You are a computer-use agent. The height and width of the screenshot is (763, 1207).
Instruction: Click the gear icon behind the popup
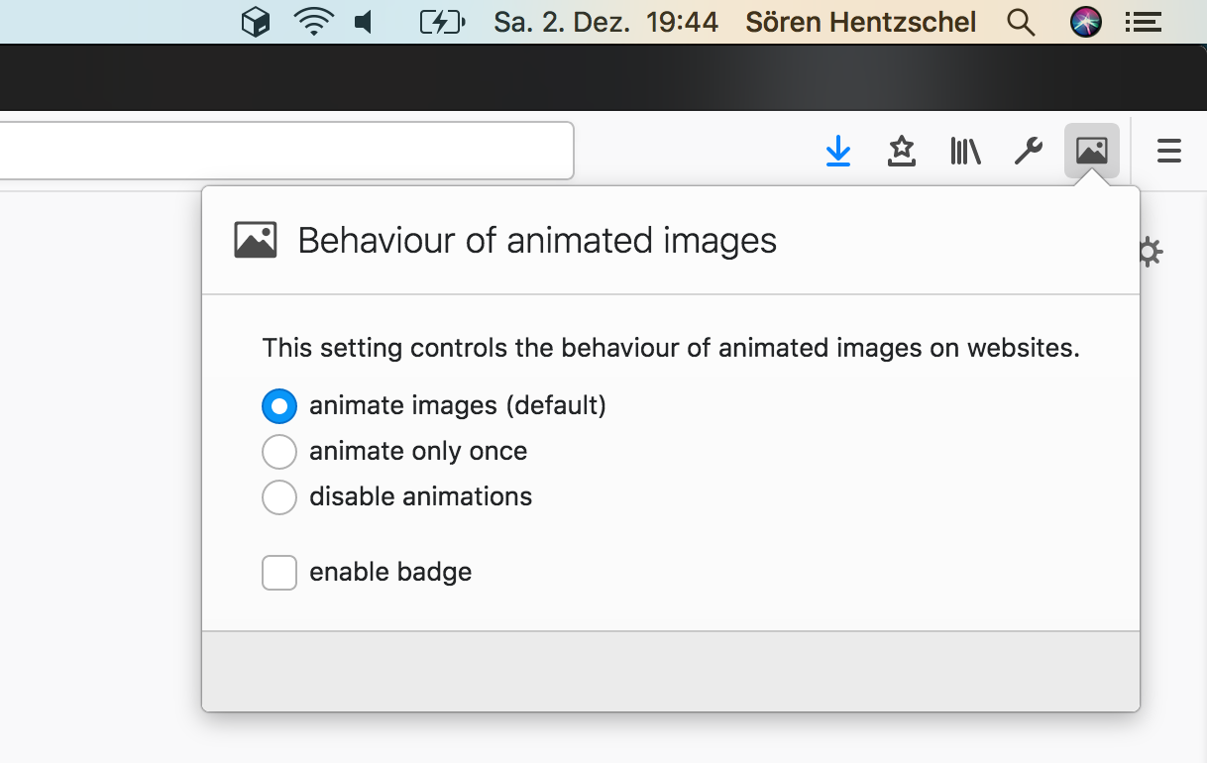click(x=1150, y=252)
